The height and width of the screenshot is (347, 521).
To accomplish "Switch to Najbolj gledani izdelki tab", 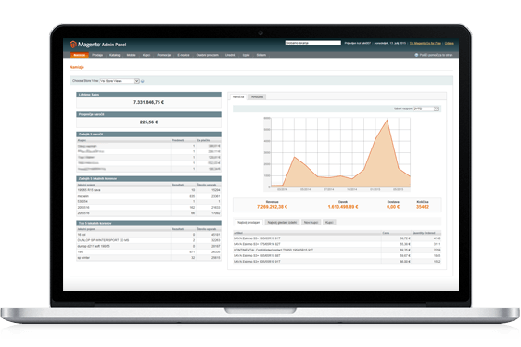I will pos(282,223).
